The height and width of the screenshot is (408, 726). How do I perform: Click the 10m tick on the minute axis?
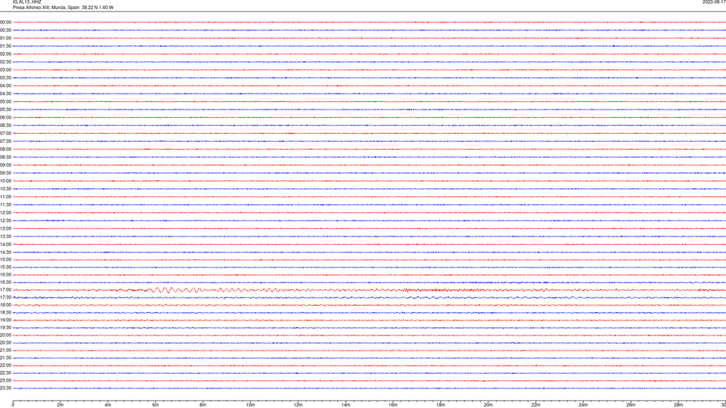[x=250, y=405]
